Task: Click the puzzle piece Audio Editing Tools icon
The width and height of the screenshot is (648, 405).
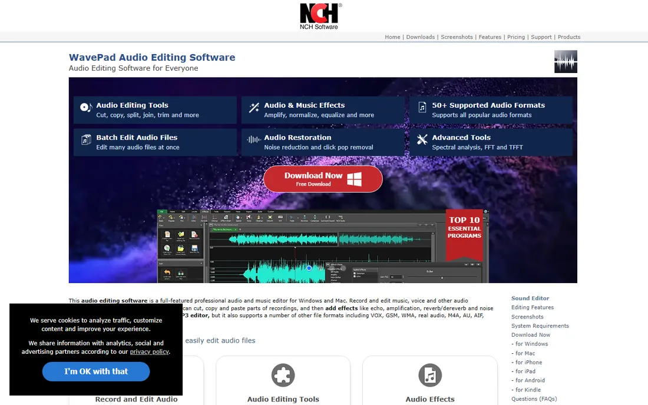Action: click(283, 376)
